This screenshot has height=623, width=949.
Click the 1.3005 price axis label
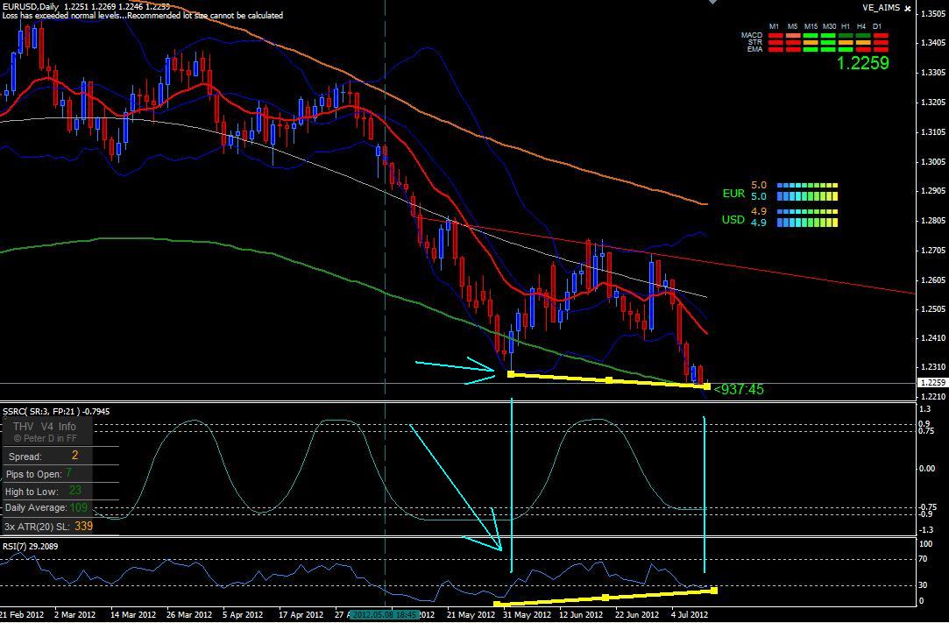tap(933, 161)
